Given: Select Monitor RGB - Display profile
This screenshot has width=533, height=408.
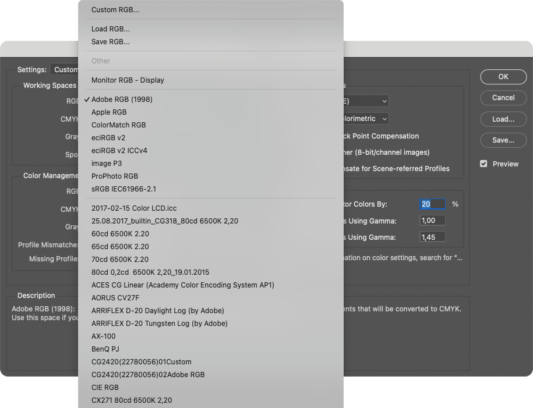Looking at the screenshot, I should (x=128, y=80).
